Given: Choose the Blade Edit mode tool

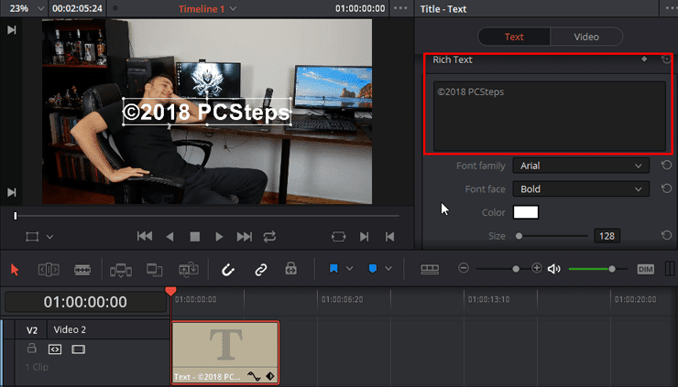Looking at the screenshot, I should tap(82, 270).
